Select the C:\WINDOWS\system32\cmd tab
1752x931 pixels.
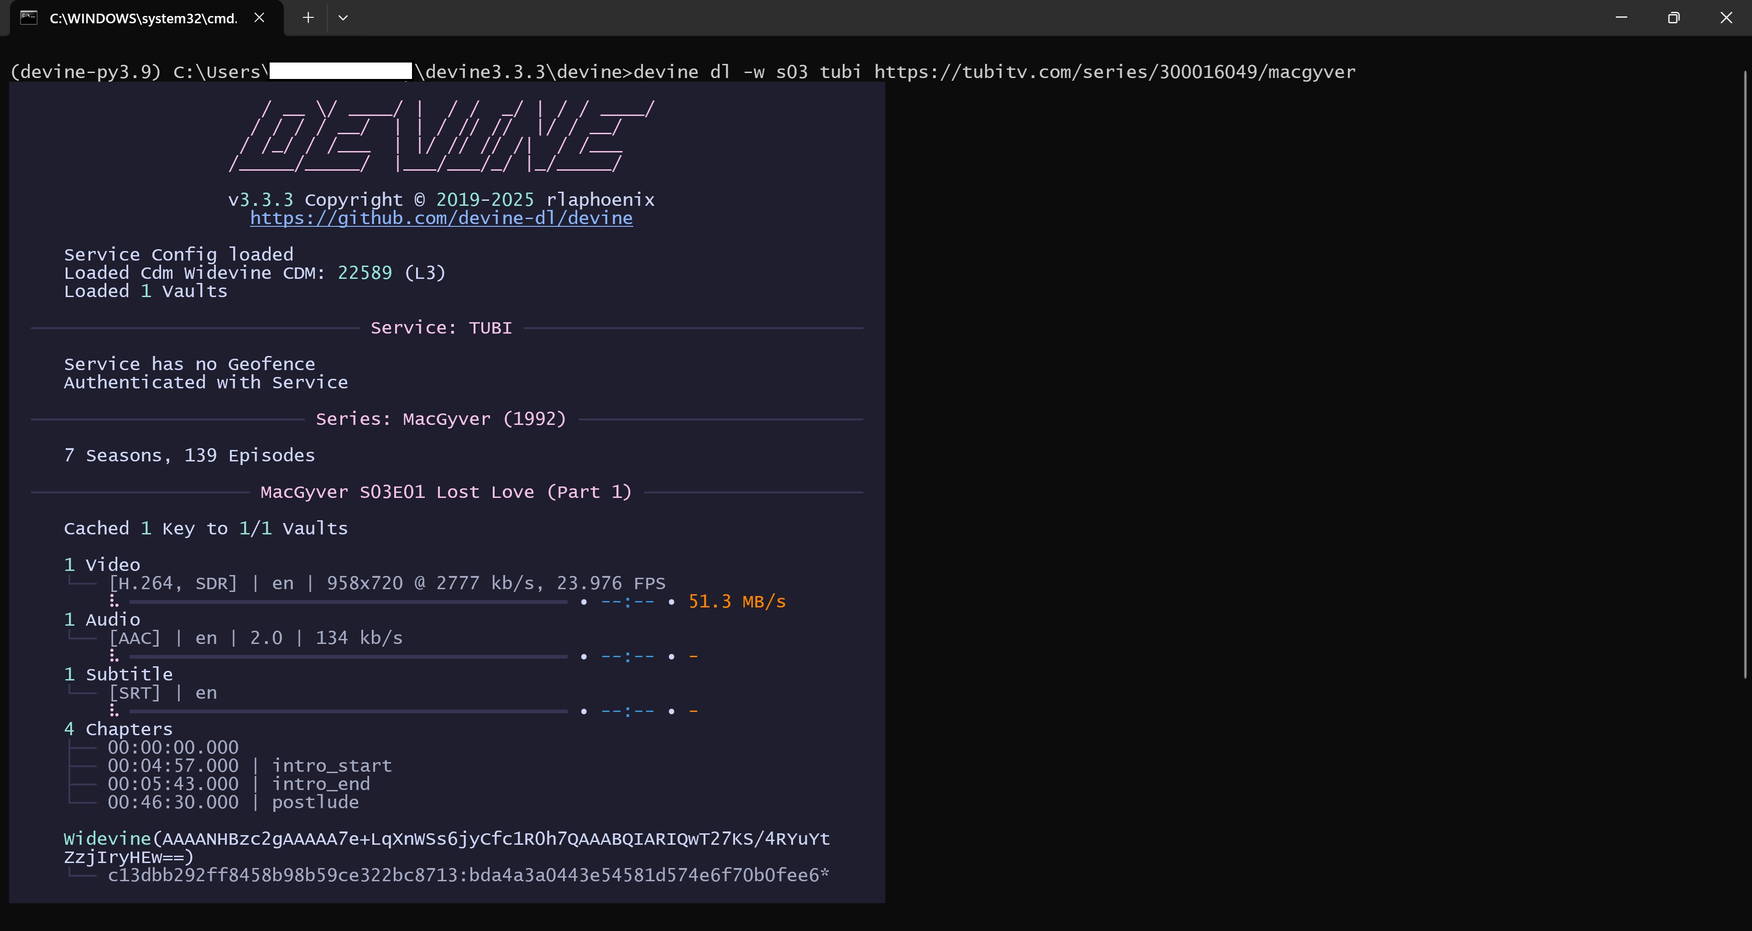(143, 18)
